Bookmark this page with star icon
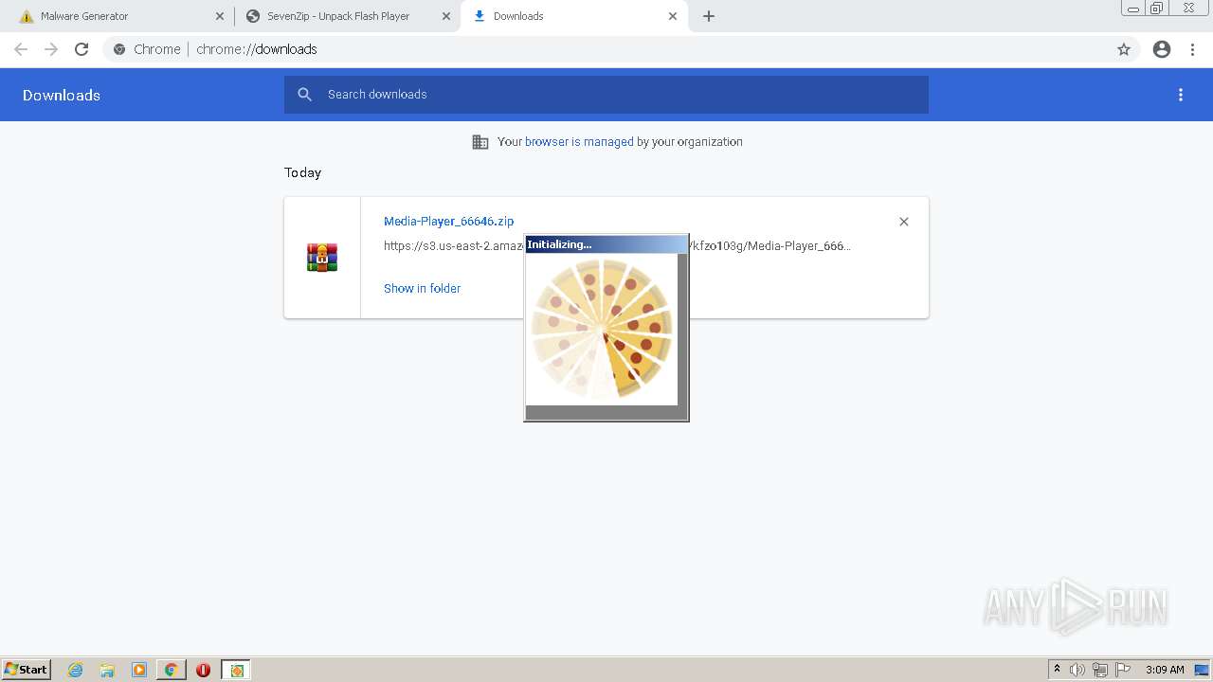The width and height of the screenshot is (1213, 682). click(1124, 49)
